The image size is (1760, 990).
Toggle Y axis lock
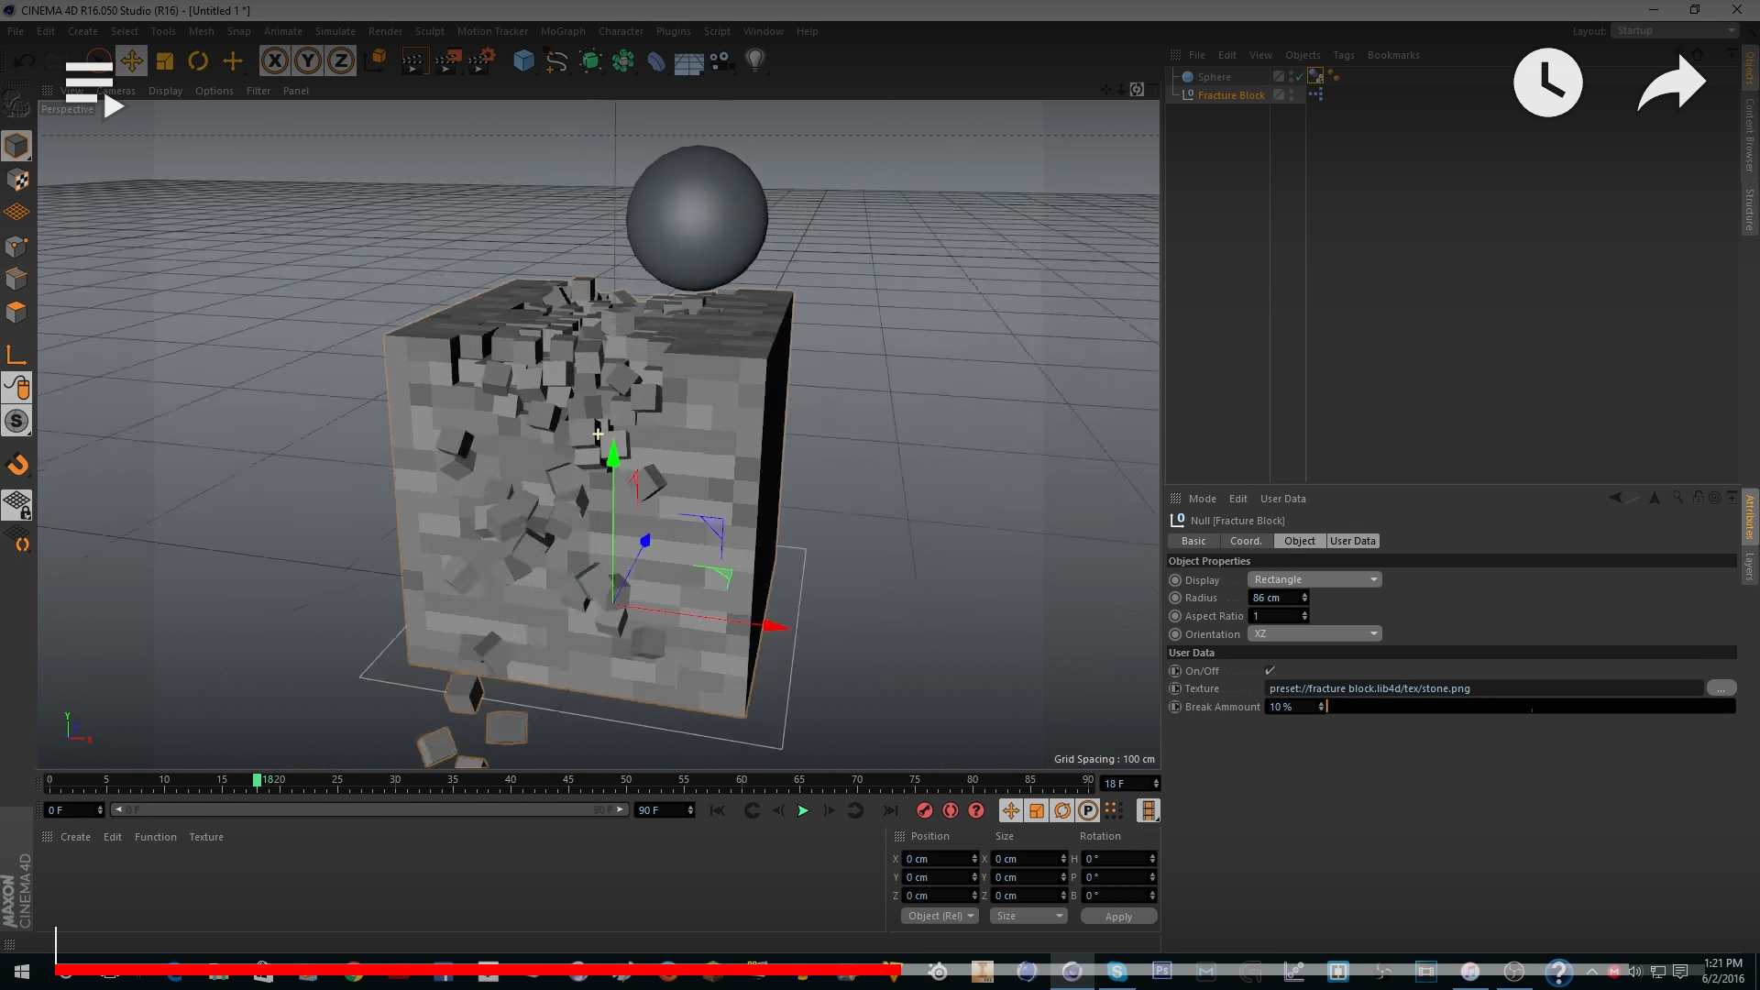point(308,61)
